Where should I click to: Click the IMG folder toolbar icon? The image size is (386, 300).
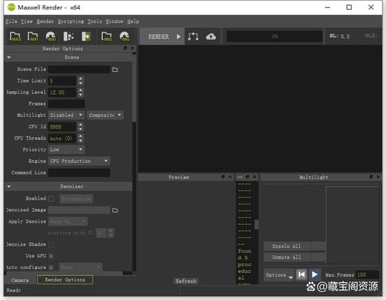click(107, 36)
